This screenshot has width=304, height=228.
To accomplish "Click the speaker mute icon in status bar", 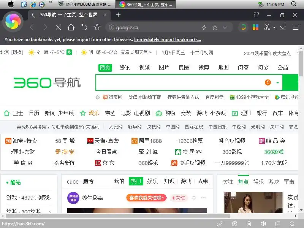I will (x=263, y=224).
